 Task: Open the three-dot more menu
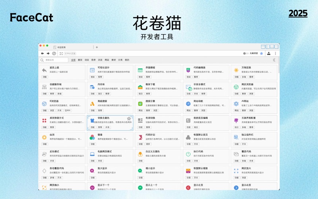click(x=275, y=53)
